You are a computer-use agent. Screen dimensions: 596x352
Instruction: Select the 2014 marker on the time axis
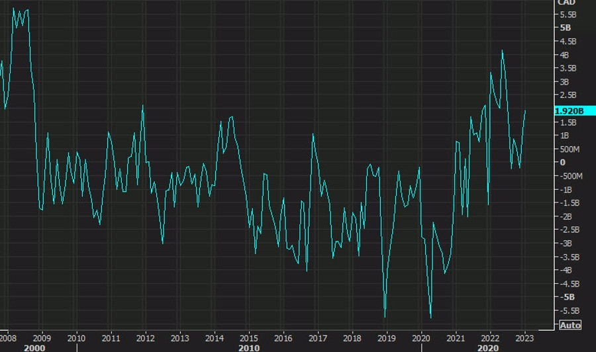(214, 336)
